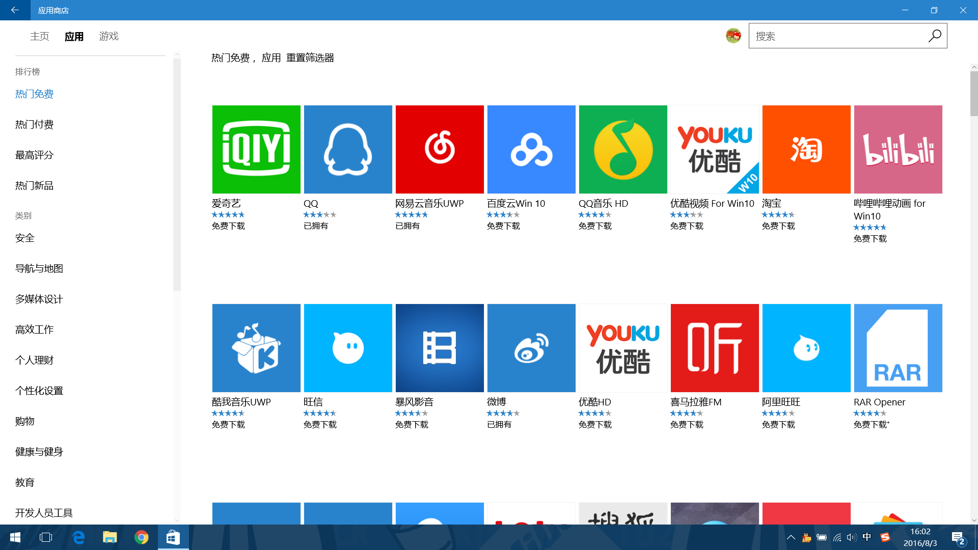Launch Google Chrome from taskbar
Image resolution: width=978 pixels, height=550 pixels.
pos(141,537)
